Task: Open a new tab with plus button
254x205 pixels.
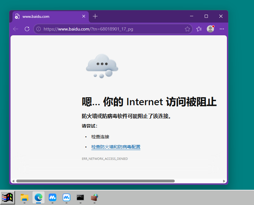Action: (x=95, y=16)
